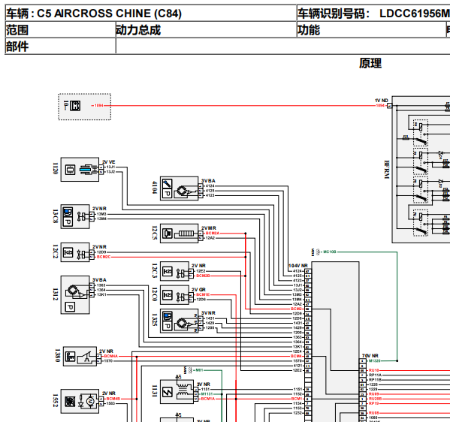
Task: Click the red RU10 wire label
Action: [x=374, y=370]
